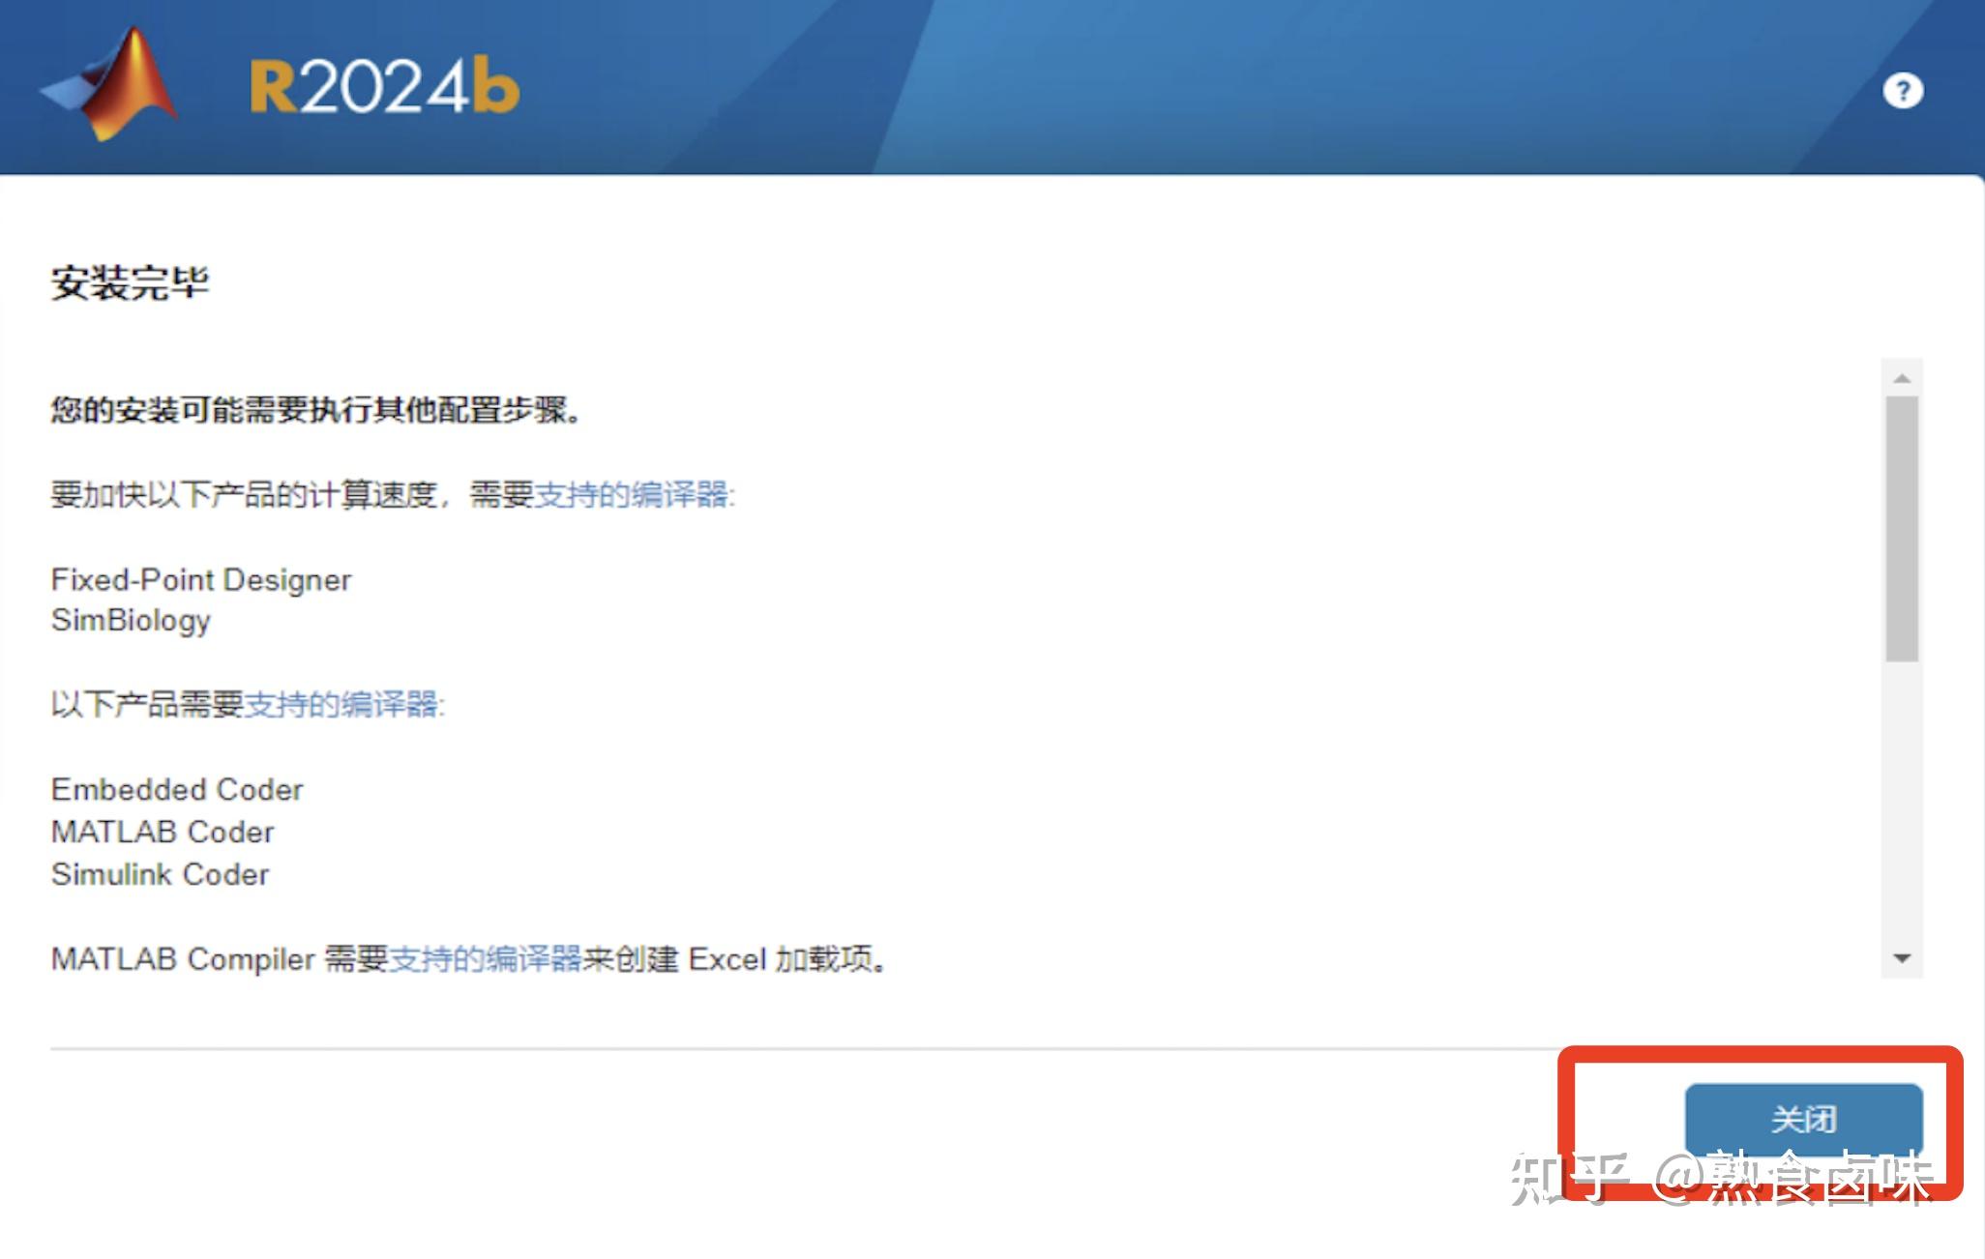Select the Simulink Coder entry
The height and width of the screenshot is (1259, 1985).
(x=160, y=874)
